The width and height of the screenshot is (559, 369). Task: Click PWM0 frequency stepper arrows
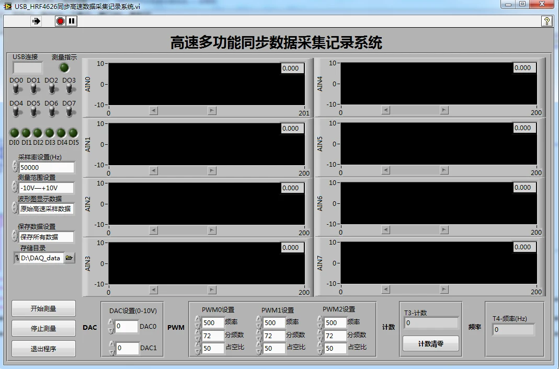click(x=198, y=322)
